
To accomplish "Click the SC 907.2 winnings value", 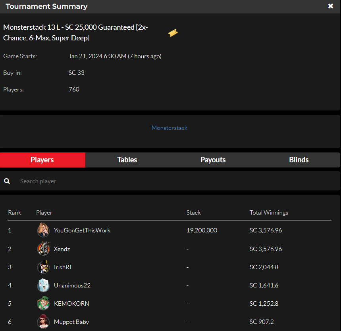I will pos(262,321).
